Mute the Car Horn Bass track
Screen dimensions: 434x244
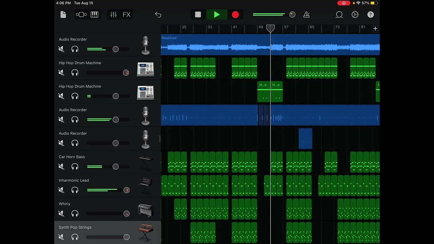click(61, 166)
